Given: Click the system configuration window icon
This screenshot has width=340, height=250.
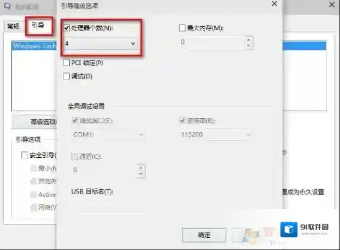Looking at the screenshot, I should pyautogui.click(x=6, y=6).
